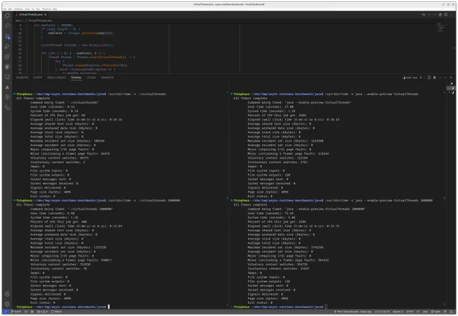Open the Remote Explorer view
The image size is (458, 316).
click(x=7, y=77)
